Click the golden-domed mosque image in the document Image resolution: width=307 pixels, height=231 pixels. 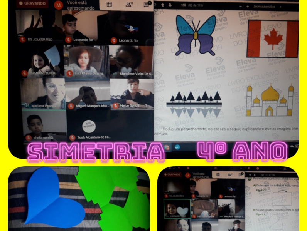[270, 100]
